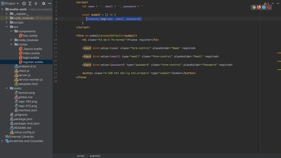Click the collapse all toolbar icon
Viewport: 281px width, 158px height.
coord(36,4)
